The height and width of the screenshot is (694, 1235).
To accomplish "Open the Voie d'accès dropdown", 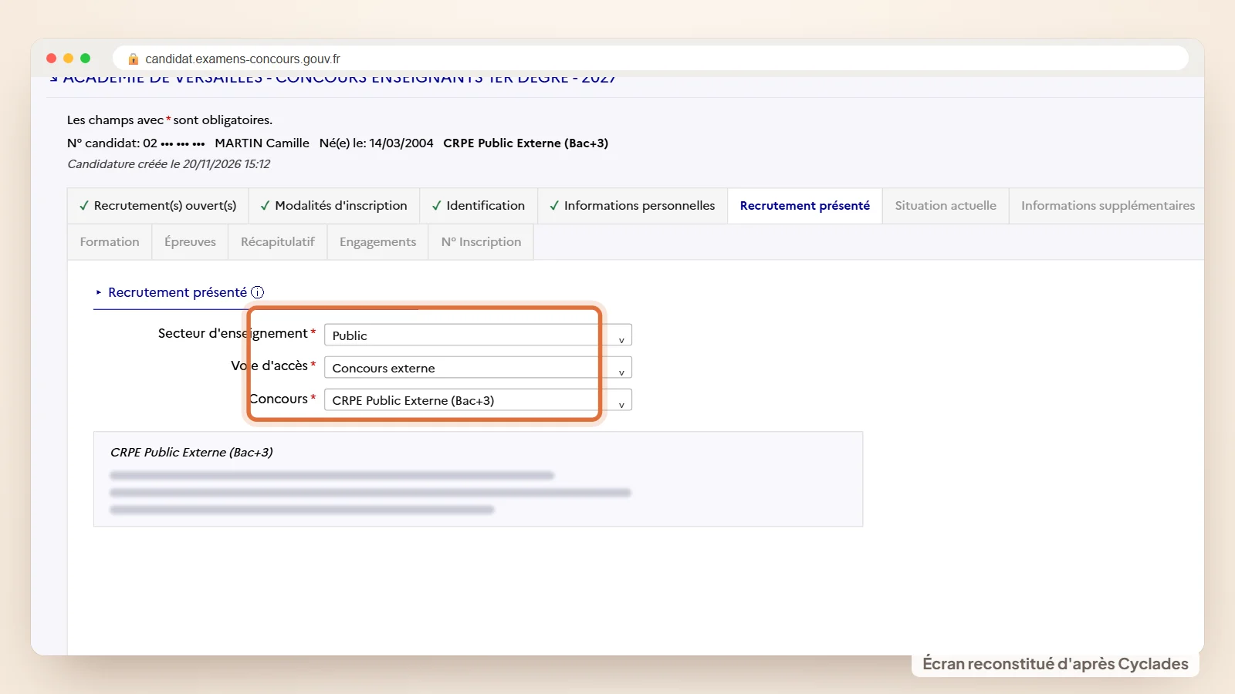I will (x=478, y=367).
